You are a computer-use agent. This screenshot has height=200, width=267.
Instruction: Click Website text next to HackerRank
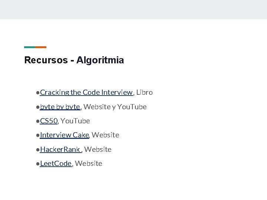[98, 149]
